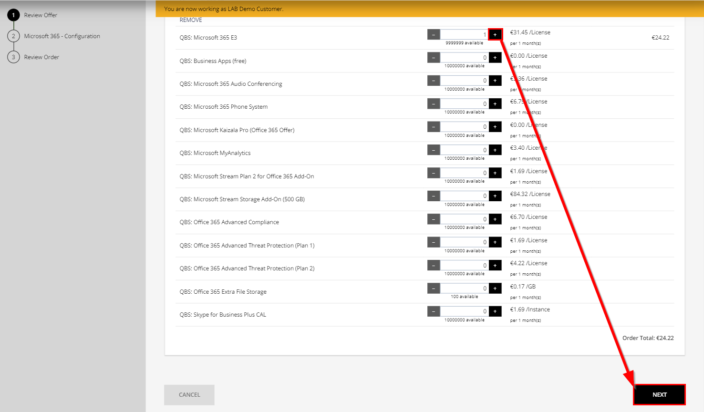Edit Business Apps (free) quantity field
704x412 pixels.
pos(465,58)
